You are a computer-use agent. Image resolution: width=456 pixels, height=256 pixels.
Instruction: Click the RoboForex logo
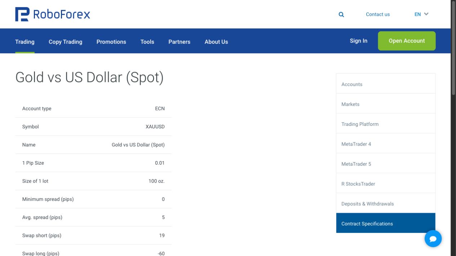pyautogui.click(x=53, y=14)
